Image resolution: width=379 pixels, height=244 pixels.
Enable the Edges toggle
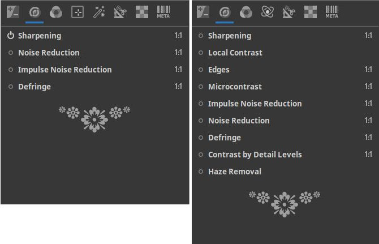click(x=201, y=70)
